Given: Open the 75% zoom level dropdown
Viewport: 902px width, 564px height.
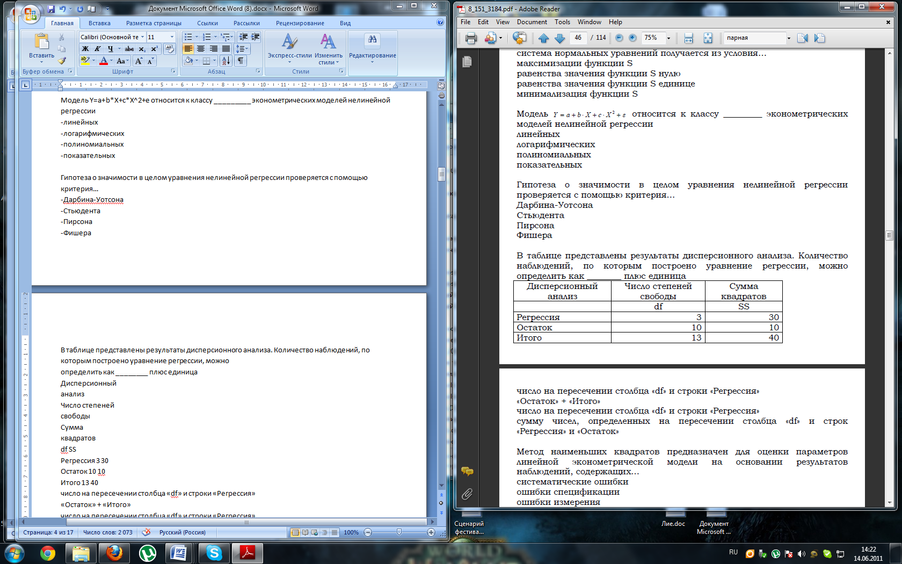Looking at the screenshot, I should (x=668, y=38).
